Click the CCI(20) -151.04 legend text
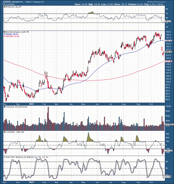Image resolution: width=174 pixels, height=184 pixels. tap(15, 132)
